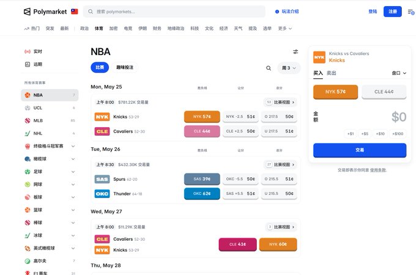Open the hamburger menu at top right
416x275 pixels.
[x=411, y=12]
